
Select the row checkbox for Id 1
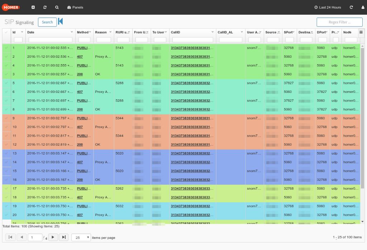[6, 48]
